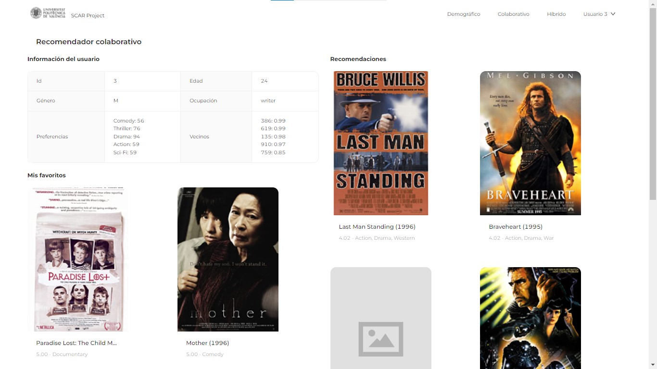Viewport: 657px width, 369px height.
Task: Open the Braveheart poster
Action: point(531,143)
